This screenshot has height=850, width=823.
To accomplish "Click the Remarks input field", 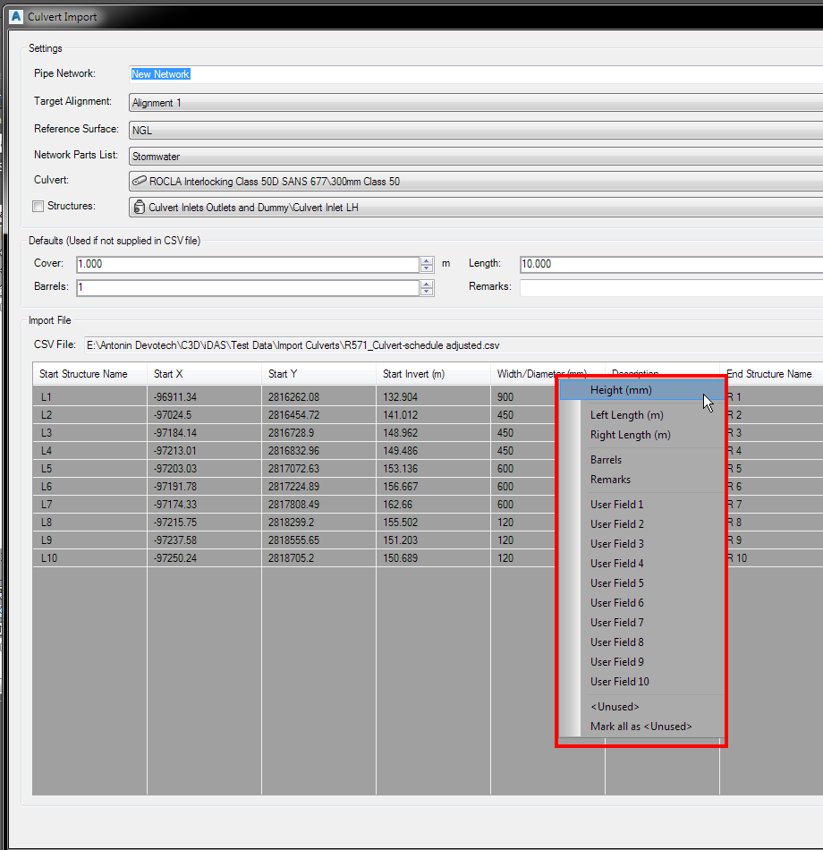I will point(671,287).
